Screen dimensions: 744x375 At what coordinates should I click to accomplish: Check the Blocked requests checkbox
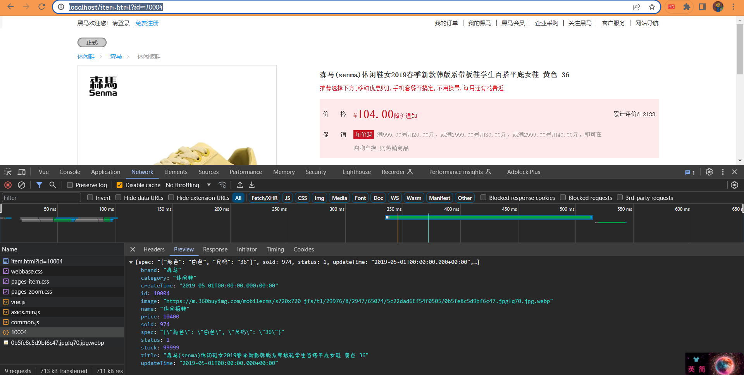[x=563, y=198]
